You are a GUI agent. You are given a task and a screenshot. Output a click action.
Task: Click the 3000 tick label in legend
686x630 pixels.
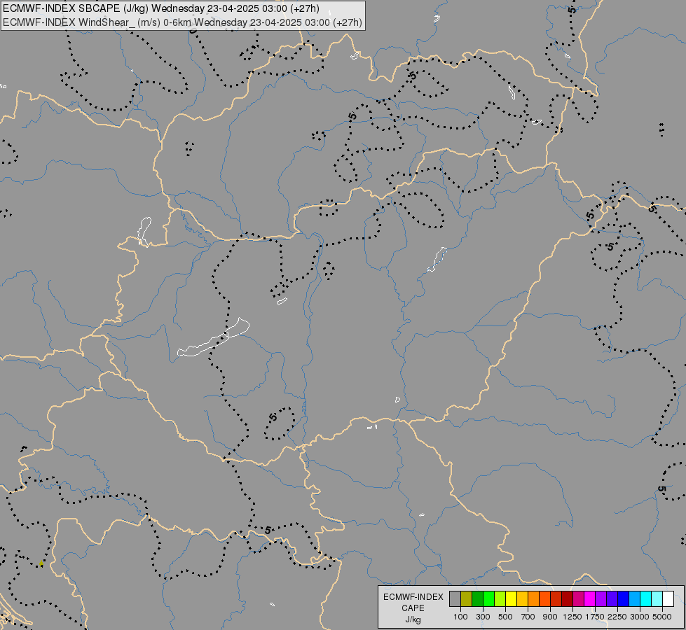[640, 617]
